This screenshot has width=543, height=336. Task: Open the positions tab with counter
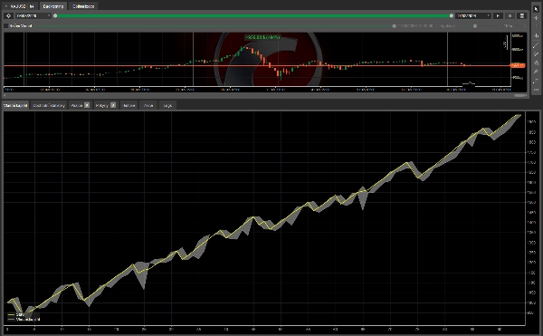point(80,105)
